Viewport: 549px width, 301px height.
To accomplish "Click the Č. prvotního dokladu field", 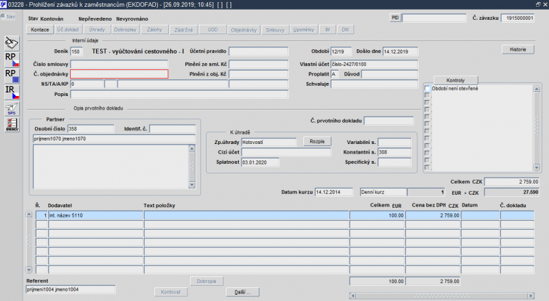I will (388, 121).
